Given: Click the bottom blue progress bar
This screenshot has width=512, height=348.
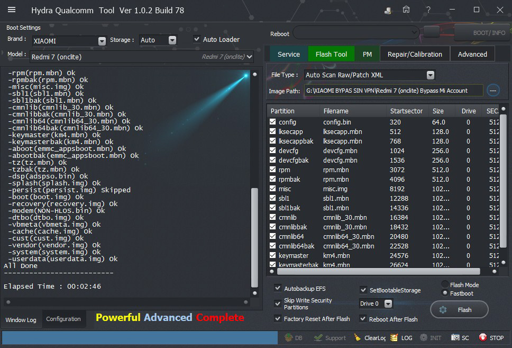Looking at the screenshot, I should (140, 337).
